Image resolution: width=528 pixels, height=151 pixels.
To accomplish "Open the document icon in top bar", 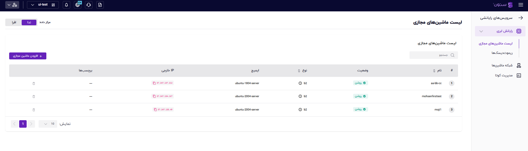I will (100, 5).
